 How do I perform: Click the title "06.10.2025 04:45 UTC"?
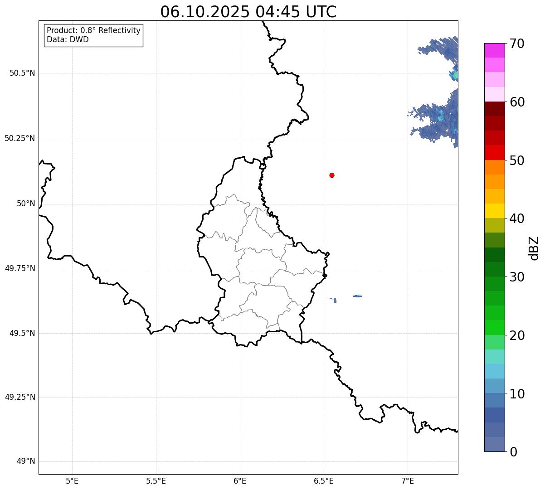[x=248, y=12]
